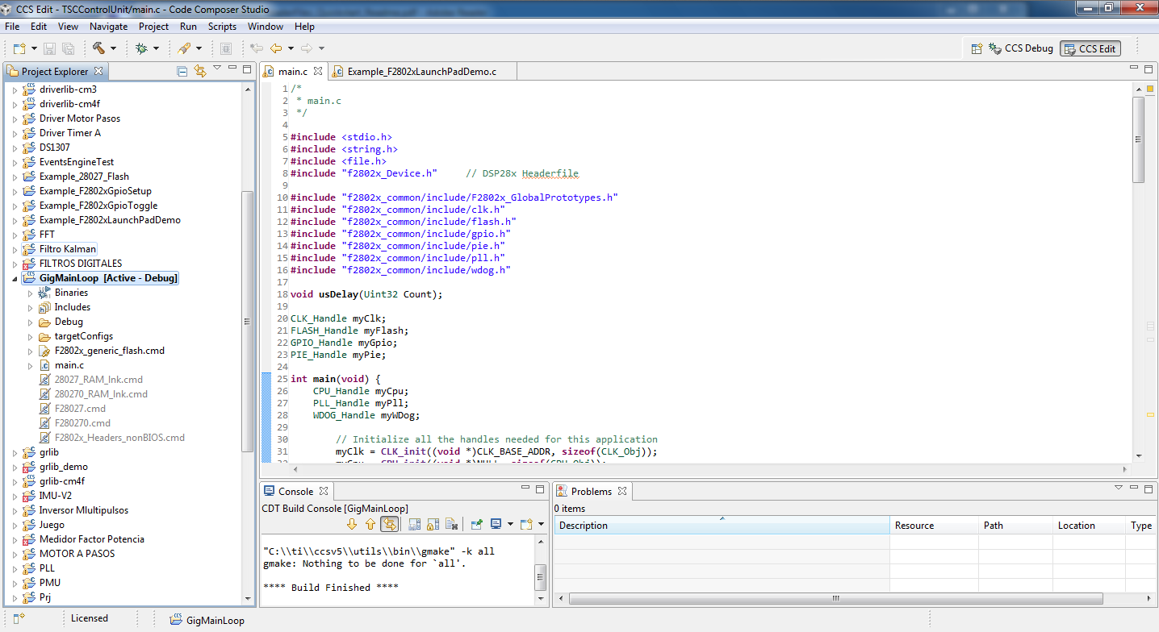
Task: Click the New project toolbar icon
Action: [x=19, y=48]
